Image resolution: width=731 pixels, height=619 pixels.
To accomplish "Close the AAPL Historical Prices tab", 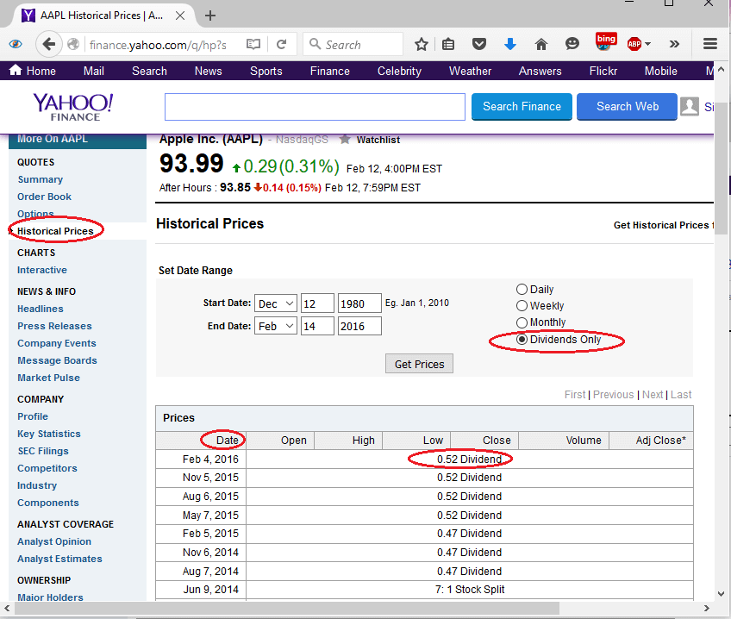I will (180, 16).
